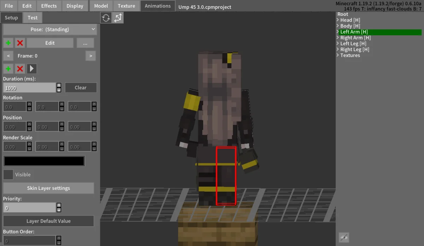Screen dimensions: 424x246
Task: Click the '...' more options button
Action: [85, 43]
